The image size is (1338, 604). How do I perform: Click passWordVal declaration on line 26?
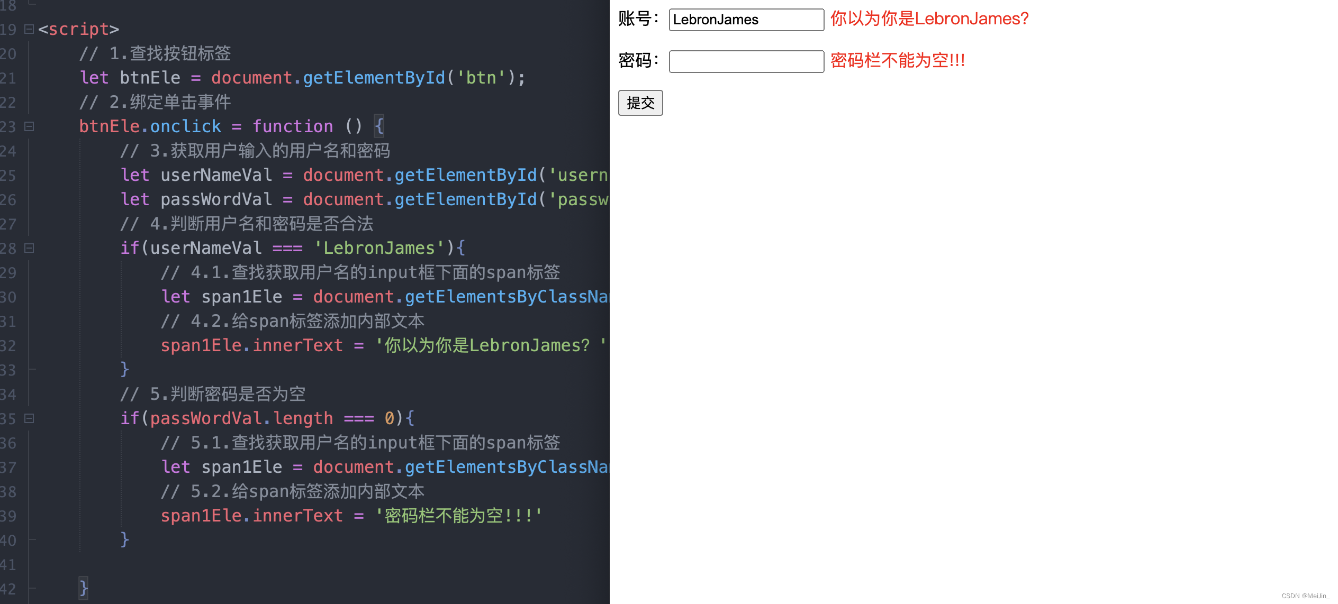216,199
